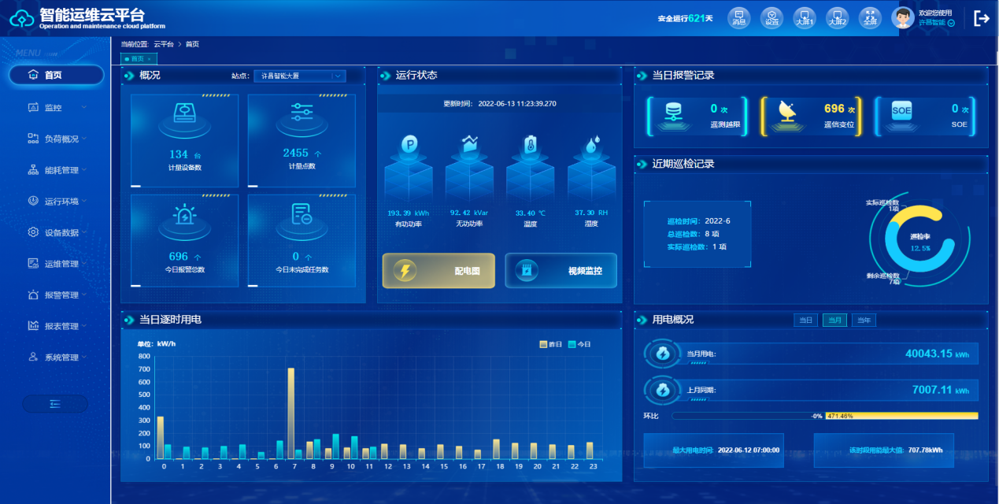This screenshot has width=999, height=504.
Task: Click the 设置 settings icon
Action: (x=771, y=17)
